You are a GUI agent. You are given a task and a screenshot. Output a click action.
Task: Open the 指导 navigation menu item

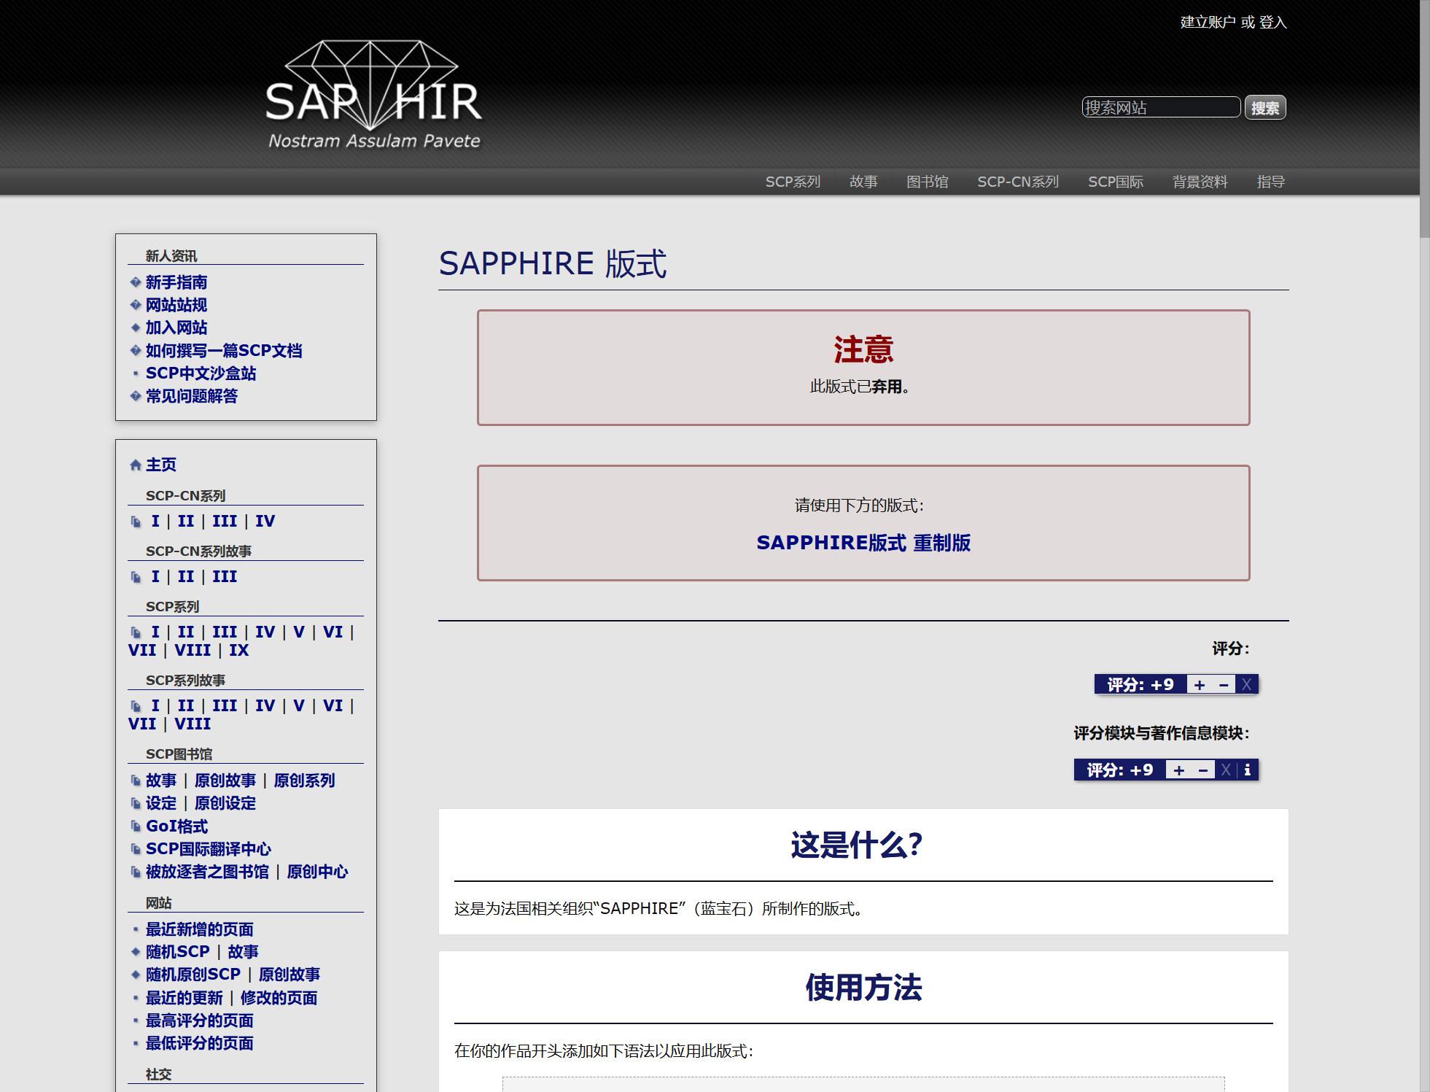click(x=1270, y=182)
